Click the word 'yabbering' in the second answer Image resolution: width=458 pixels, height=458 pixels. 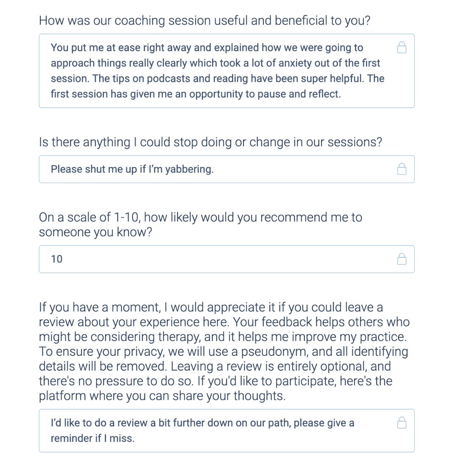click(x=189, y=169)
